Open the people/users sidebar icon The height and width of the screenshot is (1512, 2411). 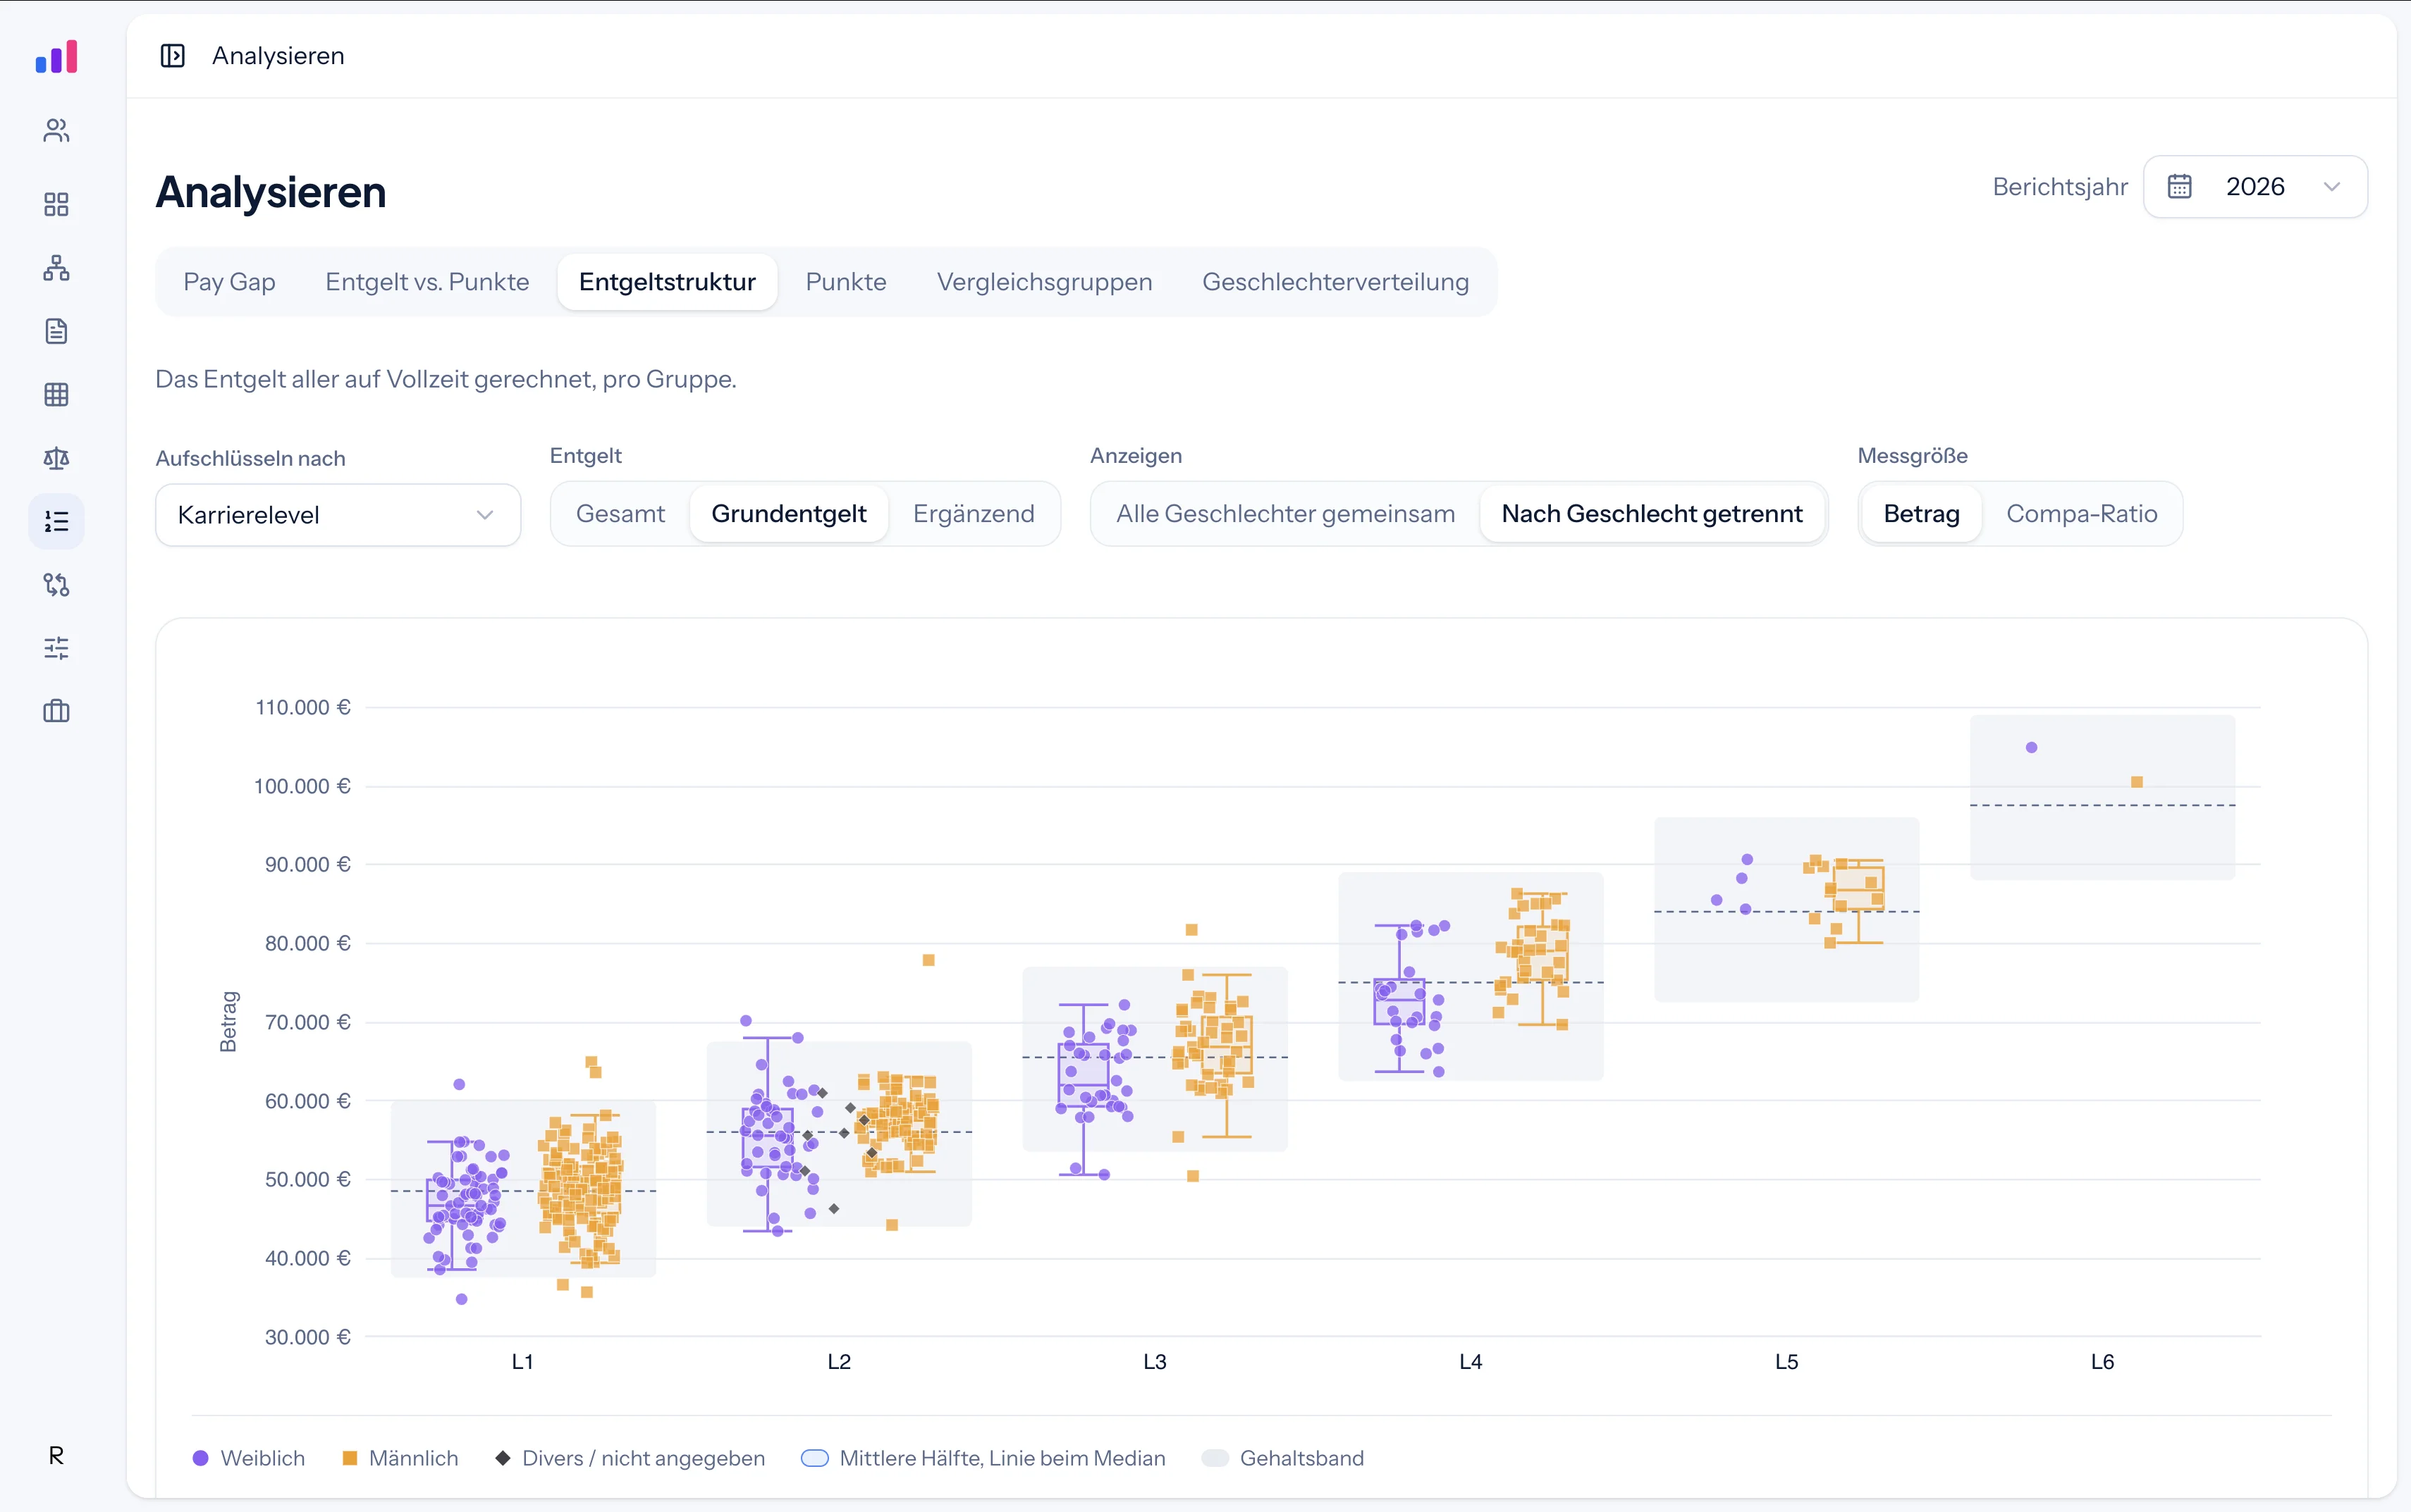tap(56, 131)
